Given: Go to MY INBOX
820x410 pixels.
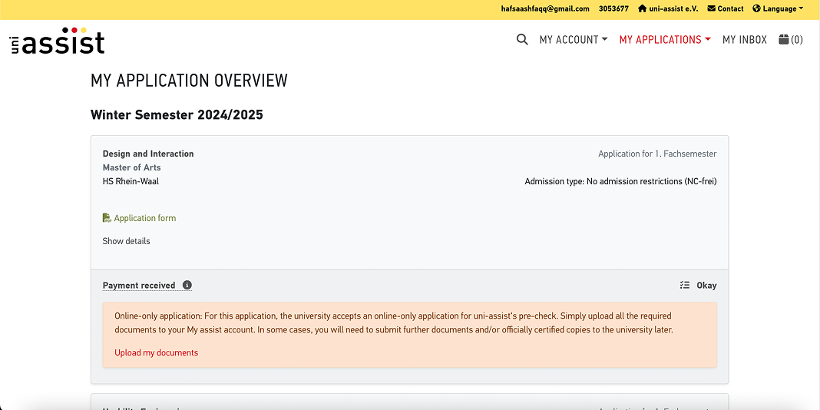Looking at the screenshot, I should click(x=744, y=40).
